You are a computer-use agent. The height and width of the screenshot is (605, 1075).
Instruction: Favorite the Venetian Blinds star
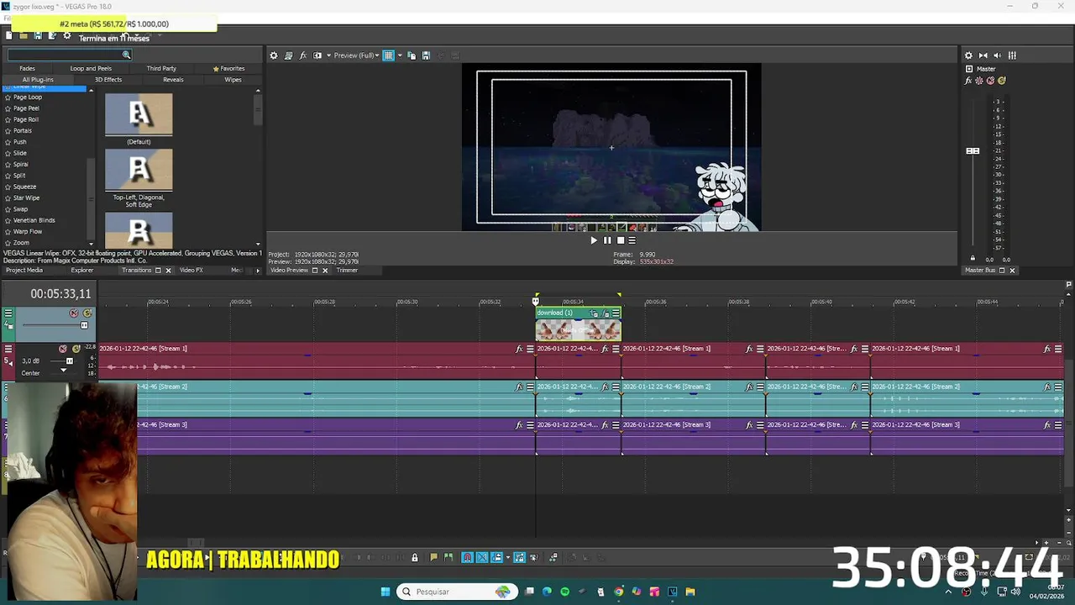pos(8,220)
